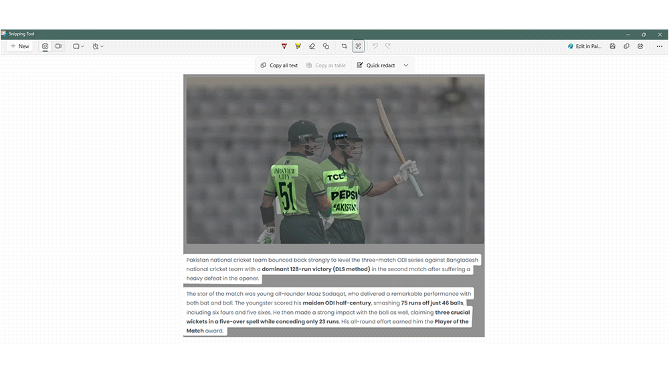Click the save as icon

click(612, 46)
